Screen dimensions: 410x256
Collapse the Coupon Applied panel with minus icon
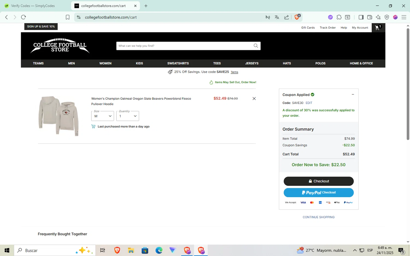click(x=353, y=94)
